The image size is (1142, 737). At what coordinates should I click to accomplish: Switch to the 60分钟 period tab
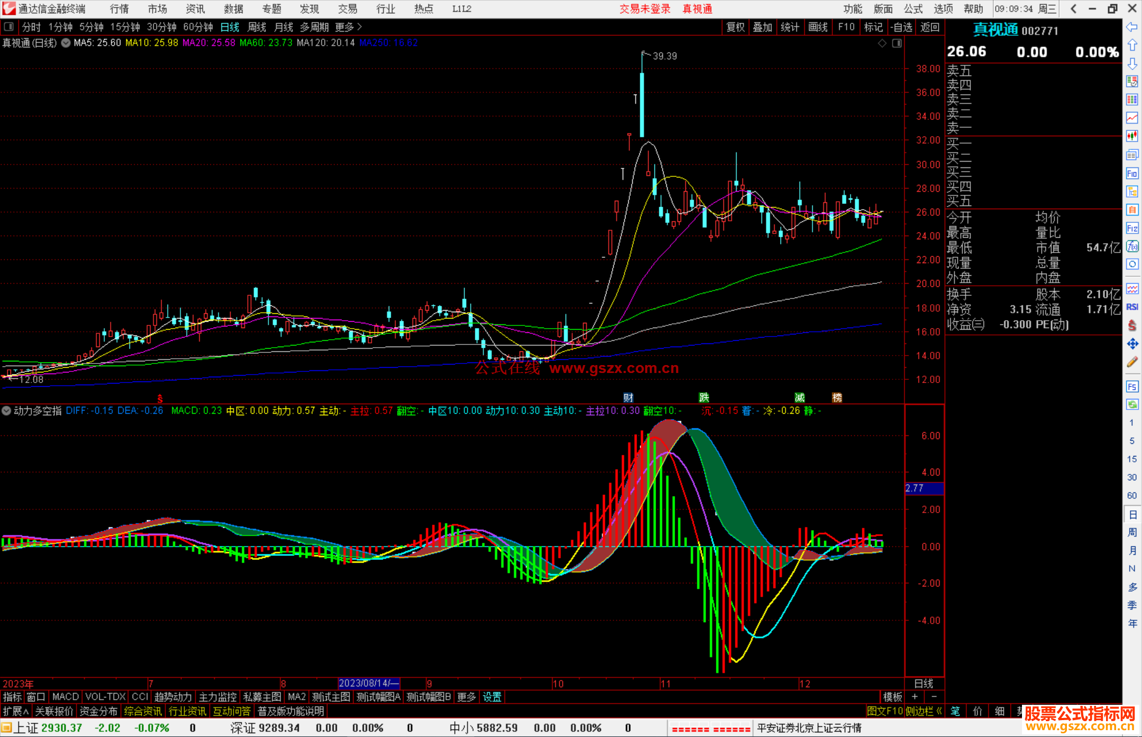pos(198,27)
